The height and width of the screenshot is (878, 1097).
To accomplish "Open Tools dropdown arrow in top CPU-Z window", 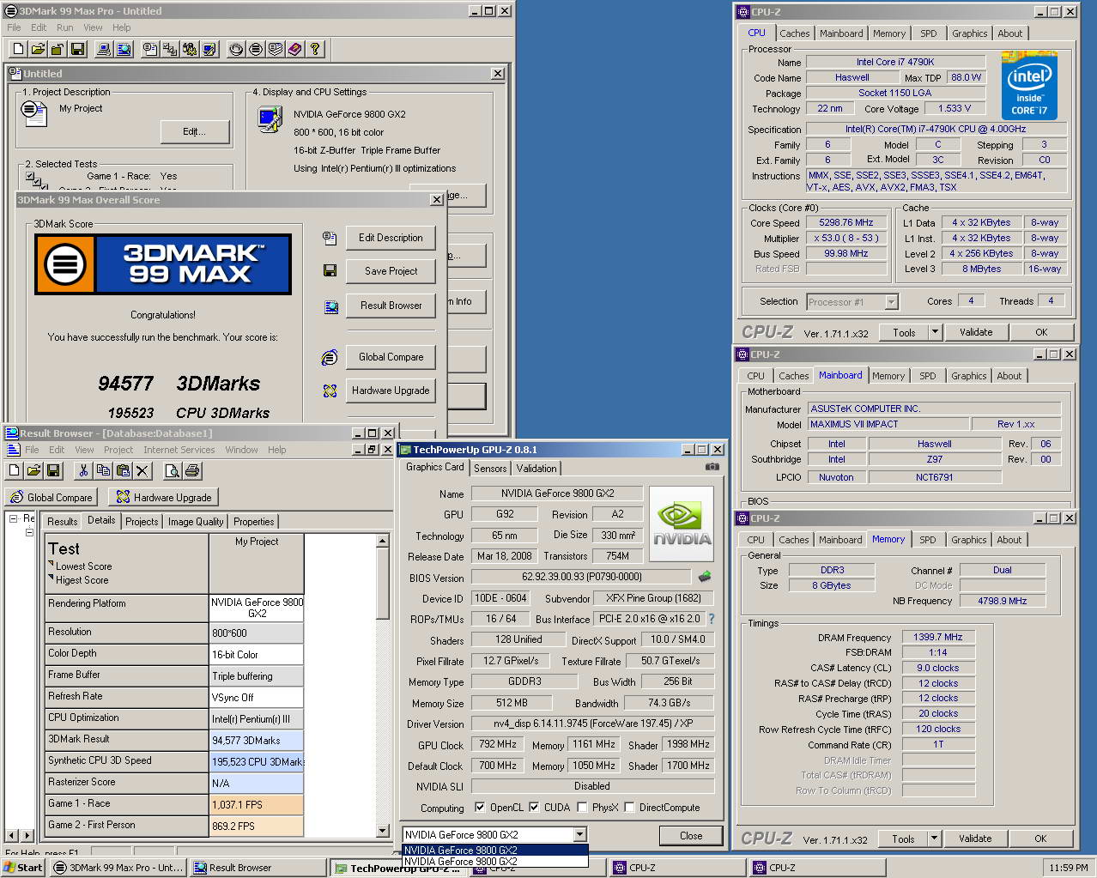I will tap(935, 332).
